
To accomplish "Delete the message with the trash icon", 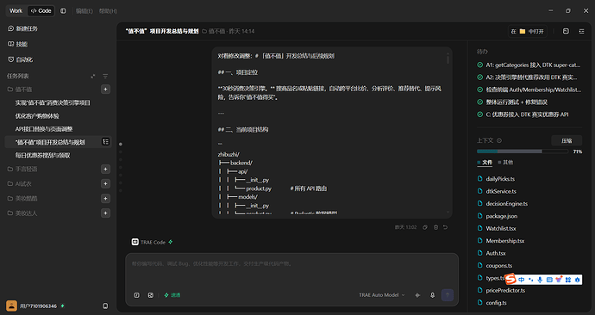I will pyautogui.click(x=435, y=227).
